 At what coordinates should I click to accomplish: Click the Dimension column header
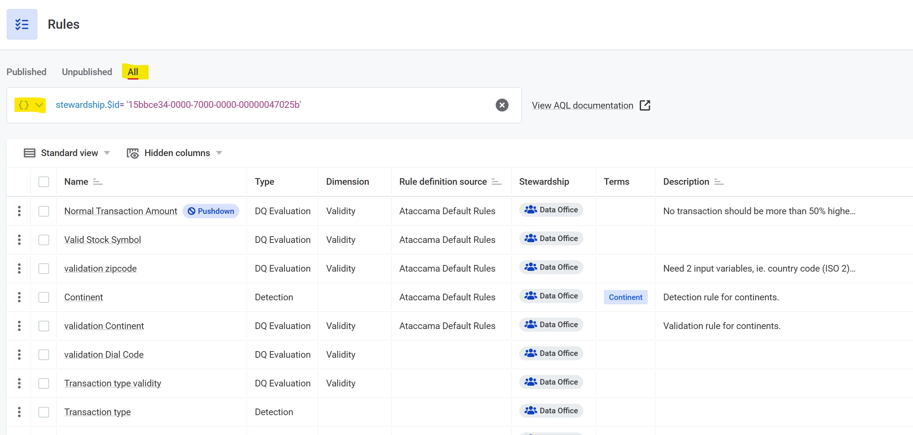click(347, 182)
